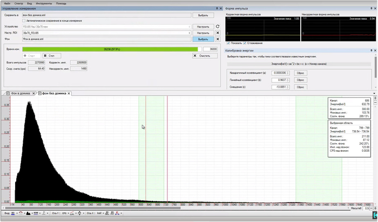
Task: Click the green measurement time progress bar
Action: (111, 49)
